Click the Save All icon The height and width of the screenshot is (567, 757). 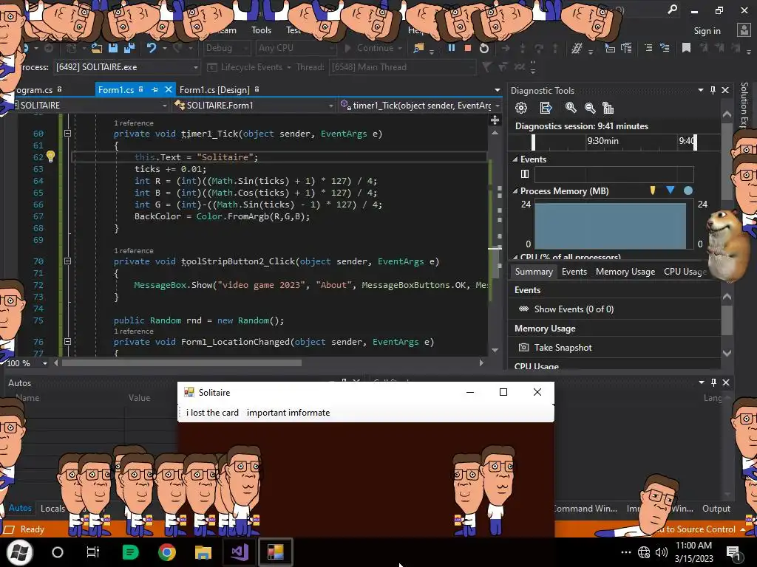pyautogui.click(x=129, y=48)
